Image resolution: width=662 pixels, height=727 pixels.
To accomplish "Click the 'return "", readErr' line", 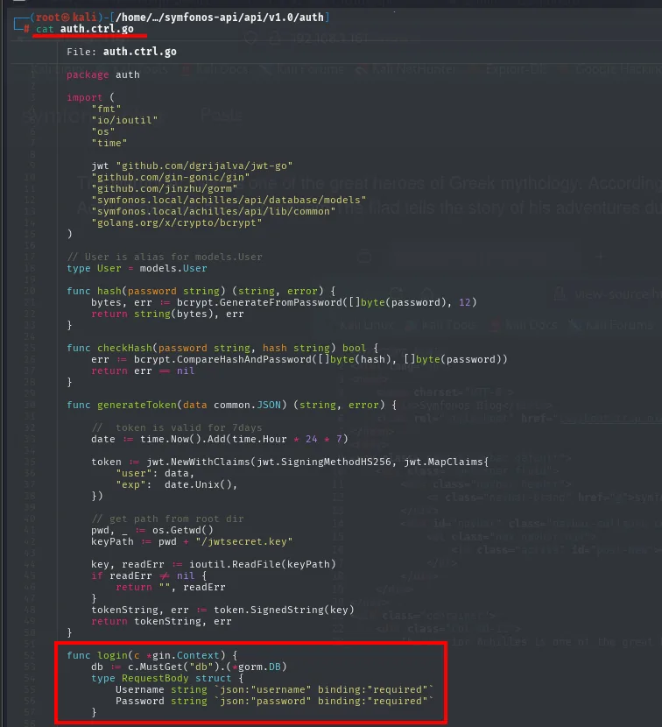I will (x=171, y=587).
